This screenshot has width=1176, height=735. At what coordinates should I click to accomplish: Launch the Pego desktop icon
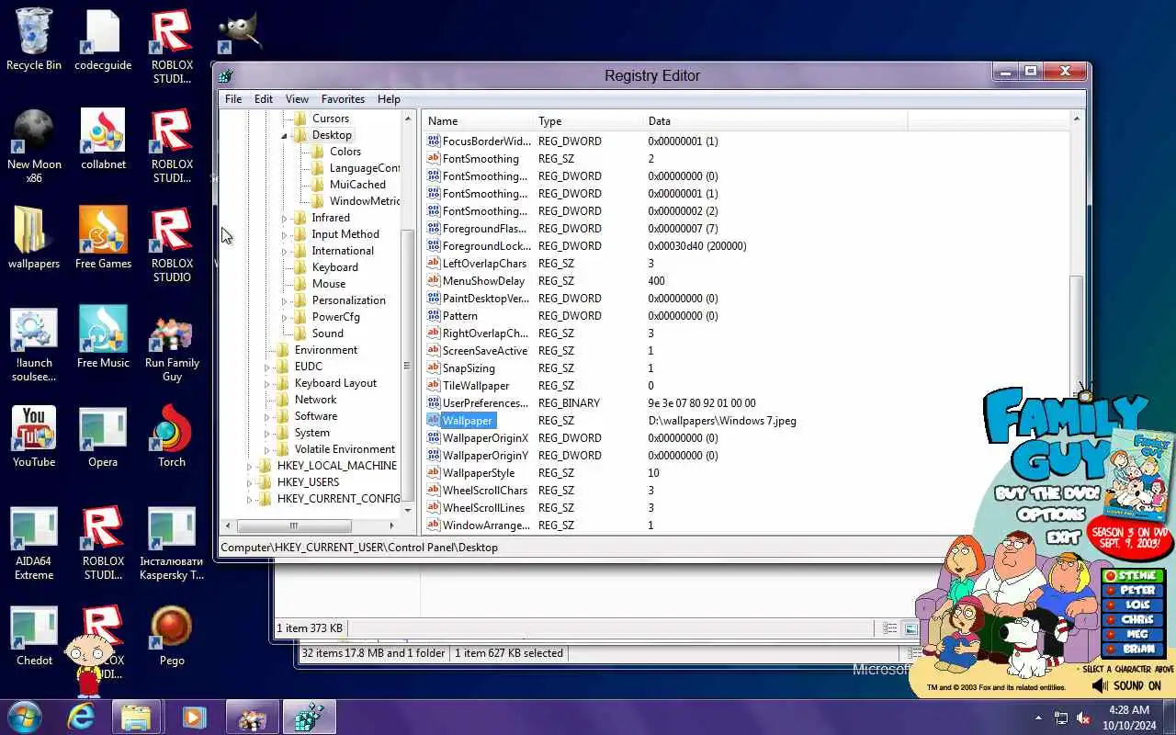click(172, 635)
